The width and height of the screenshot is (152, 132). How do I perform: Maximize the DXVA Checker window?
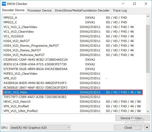135,4
